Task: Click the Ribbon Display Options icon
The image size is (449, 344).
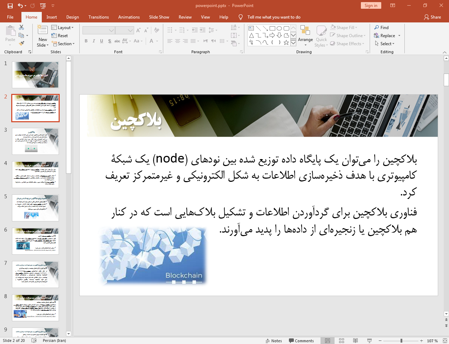Action: (x=393, y=6)
